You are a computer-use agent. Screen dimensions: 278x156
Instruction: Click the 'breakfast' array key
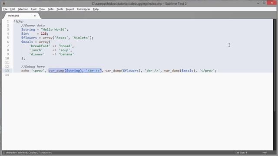[40, 46]
